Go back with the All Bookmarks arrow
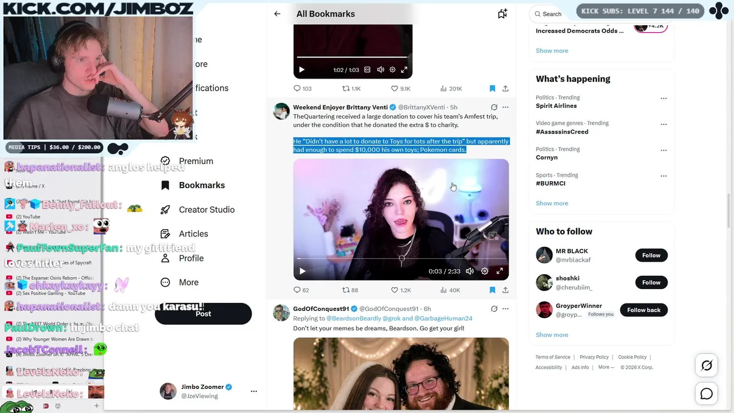This screenshot has height=413, width=734. pos(277,14)
